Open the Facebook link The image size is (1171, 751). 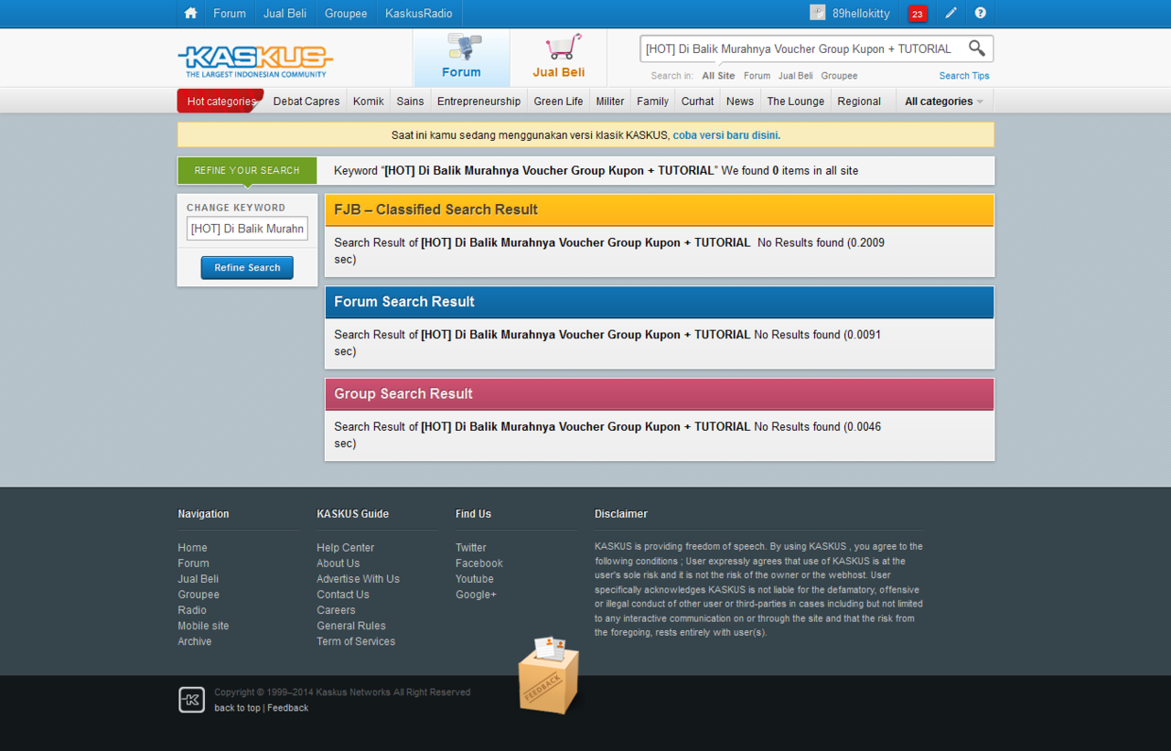click(479, 563)
